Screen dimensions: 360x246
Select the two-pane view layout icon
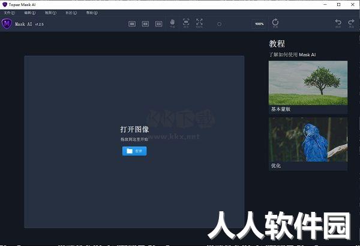(x=145, y=24)
